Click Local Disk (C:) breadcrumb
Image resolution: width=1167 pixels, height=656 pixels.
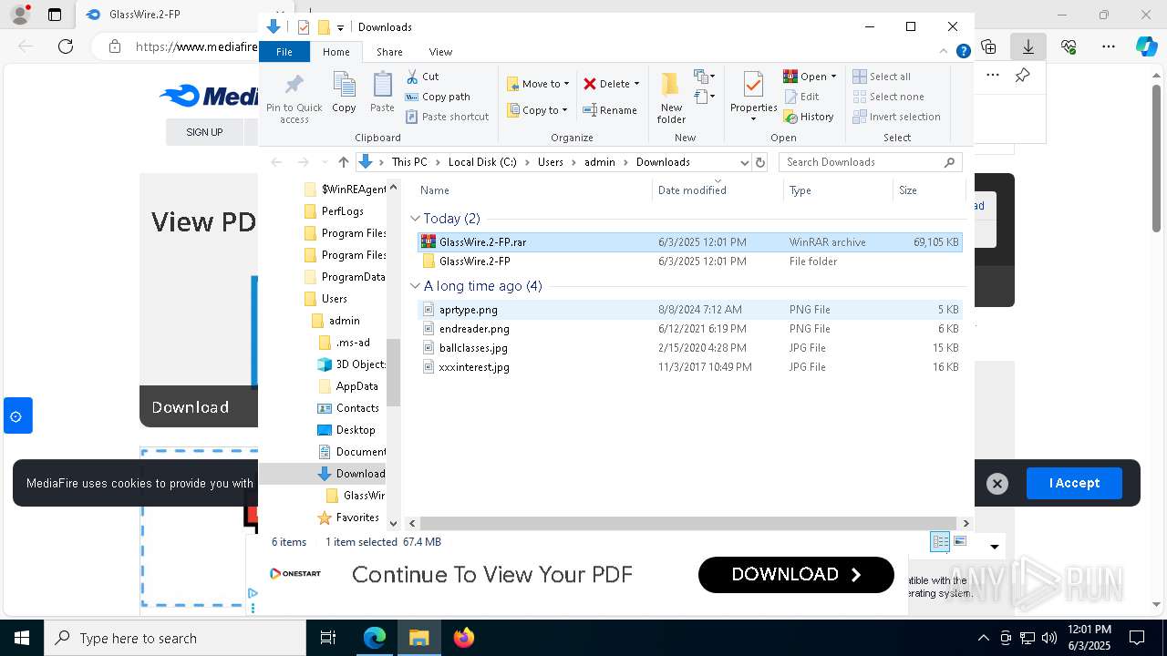tap(482, 162)
